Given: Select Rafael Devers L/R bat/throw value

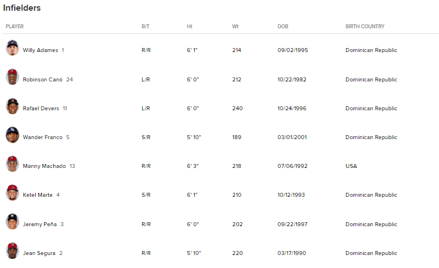Looking at the screenshot, I should pos(146,109).
